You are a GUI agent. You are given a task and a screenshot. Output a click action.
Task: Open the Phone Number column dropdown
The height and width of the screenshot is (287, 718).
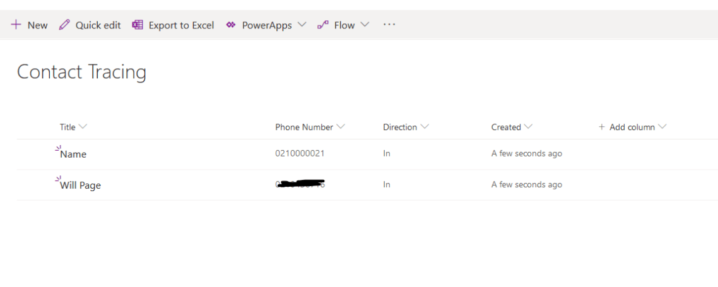[x=341, y=127]
